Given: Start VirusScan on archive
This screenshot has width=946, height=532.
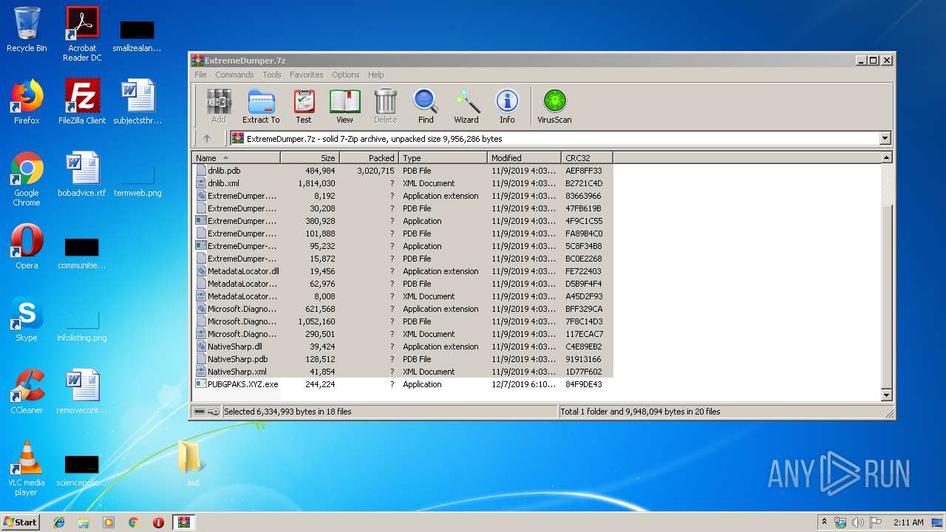Looking at the screenshot, I should click(554, 106).
